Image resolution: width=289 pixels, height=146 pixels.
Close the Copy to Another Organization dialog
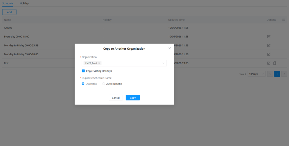point(170,48)
